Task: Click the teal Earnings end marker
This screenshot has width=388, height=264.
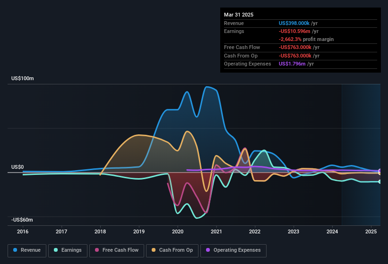Action: coord(380,181)
